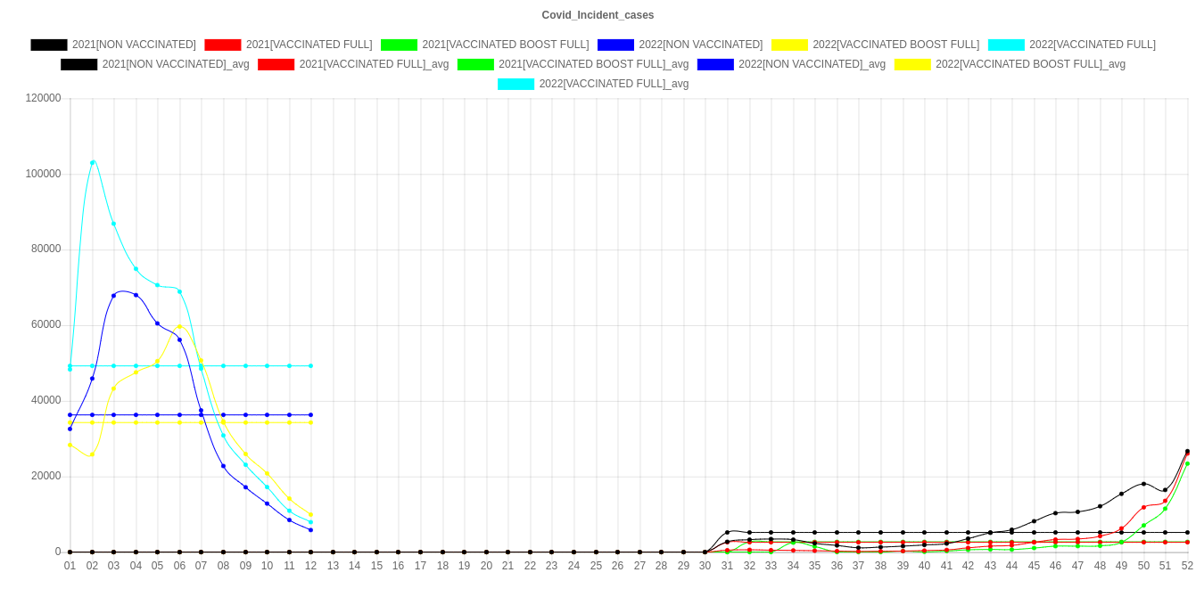This screenshot has height=597, width=1196.
Task: Click the green data point at week 52
Action: click(x=1187, y=463)
